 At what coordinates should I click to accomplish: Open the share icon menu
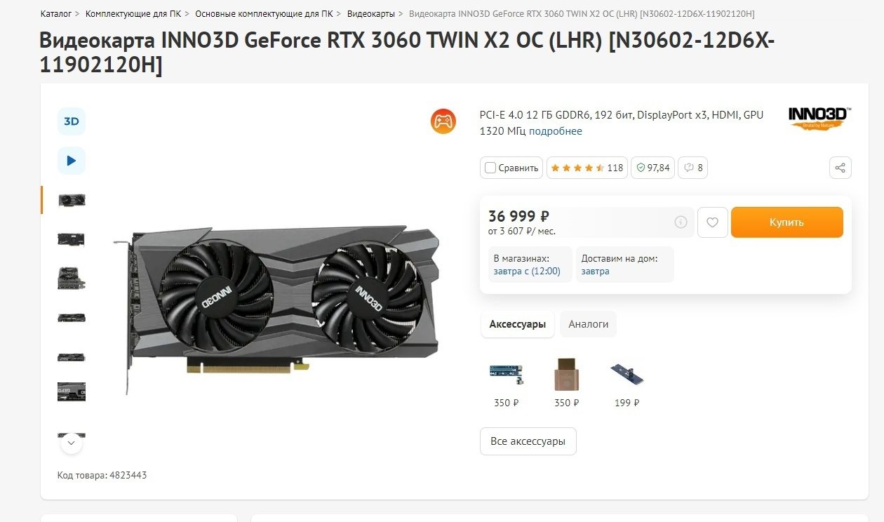pos(841,168)
